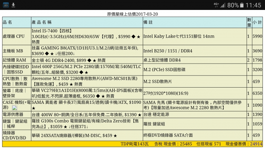The width and height of the screenshot is (265, 149).
Task: Select the 華碩 24XSATA燒錄器 product cell
Action: 87,135
